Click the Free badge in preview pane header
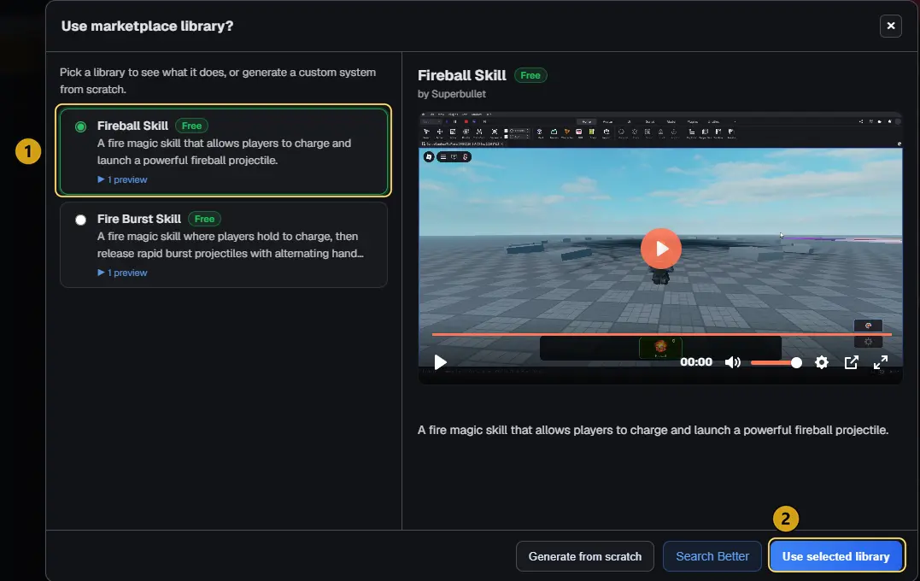920x581 pixels. click(530, 75)
